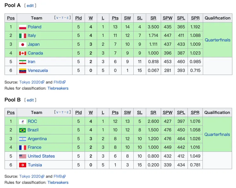Click Quarterfinals link in Pool B table
Screen dimensions: 236x188
pos(217,134)
